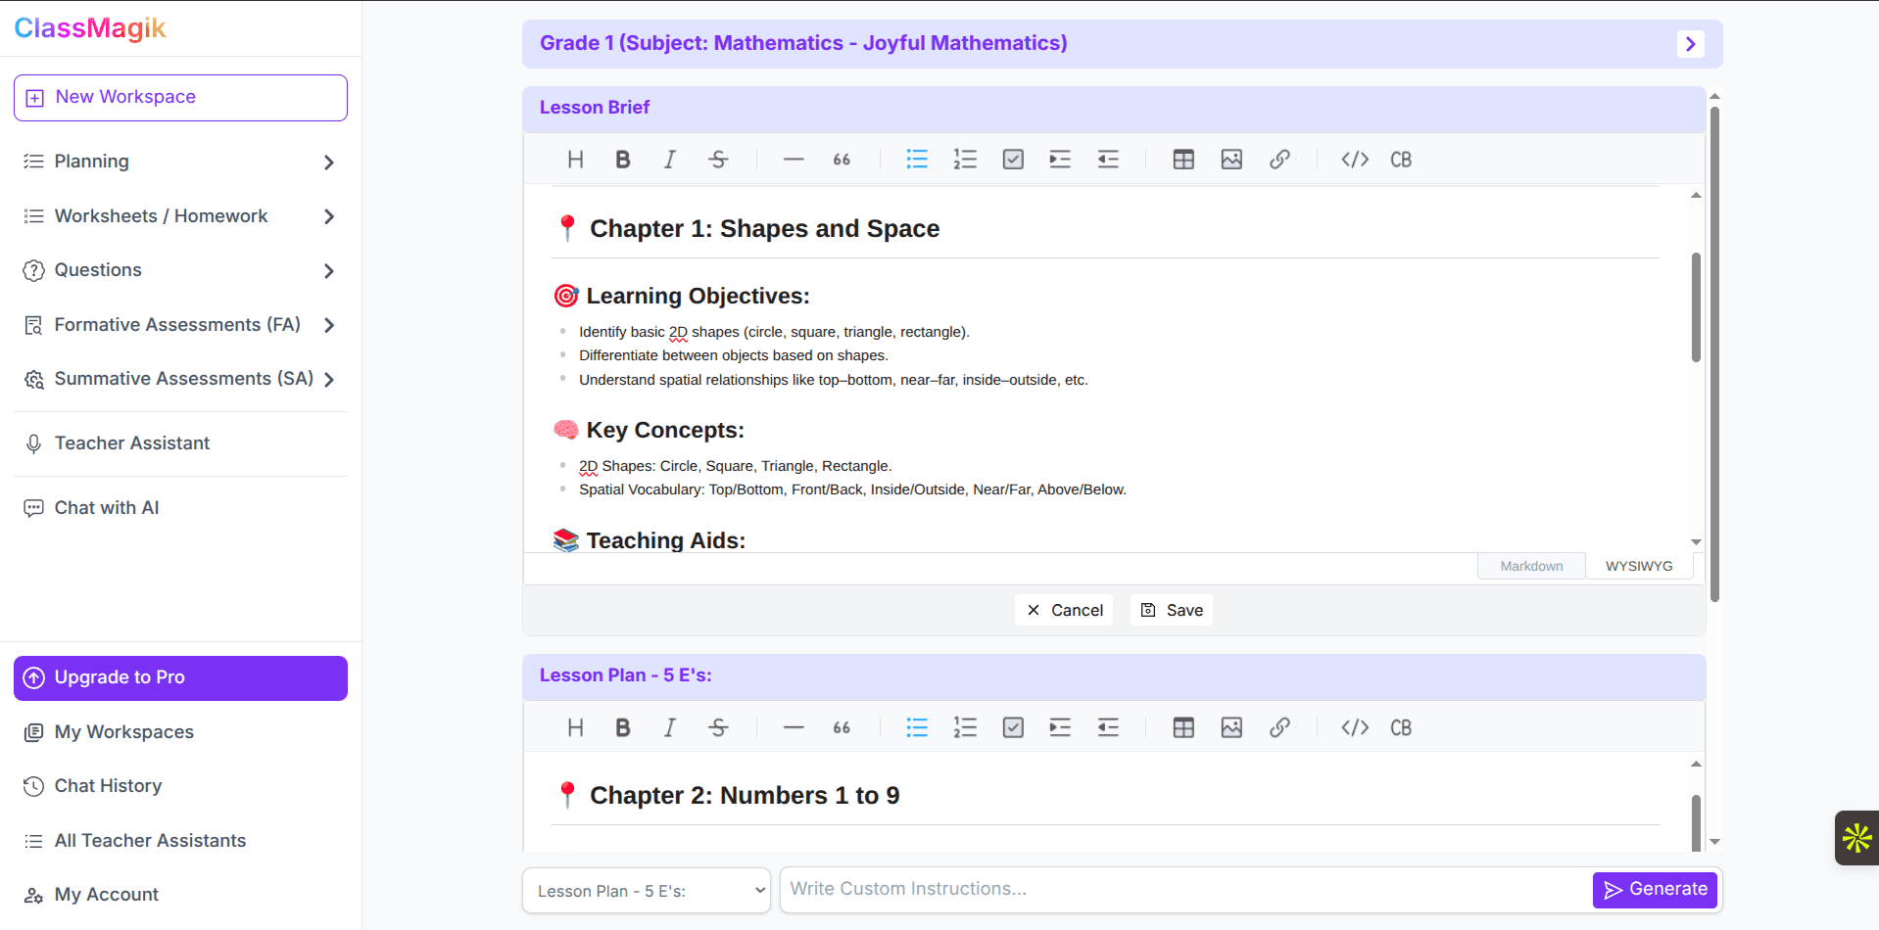Viewport: 1879px width, 930px height.
Task: Switch editor to Markdown mode
Action: pos(1530,566)
